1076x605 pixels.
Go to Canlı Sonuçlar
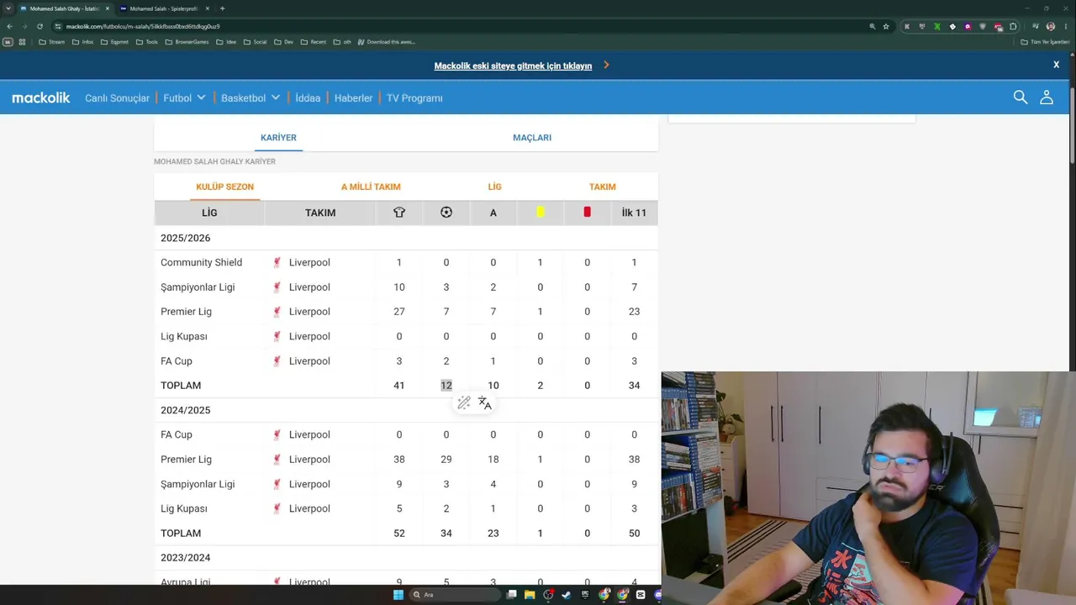pyautogui.click(x=117, y=98)
